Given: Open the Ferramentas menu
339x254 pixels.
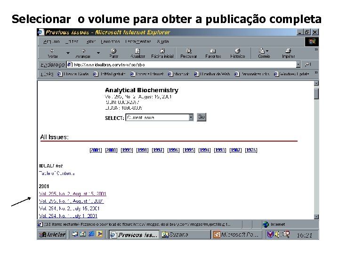Looking at the screenshot, I should click(x=138, y=41).
